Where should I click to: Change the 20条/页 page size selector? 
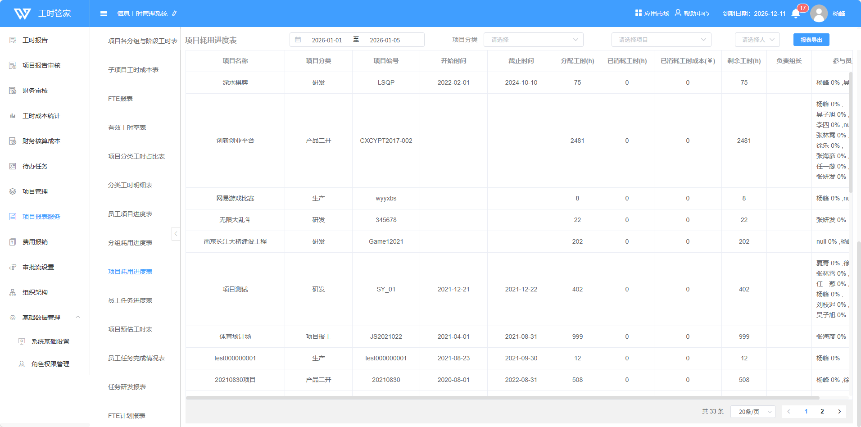coord(752,412)
